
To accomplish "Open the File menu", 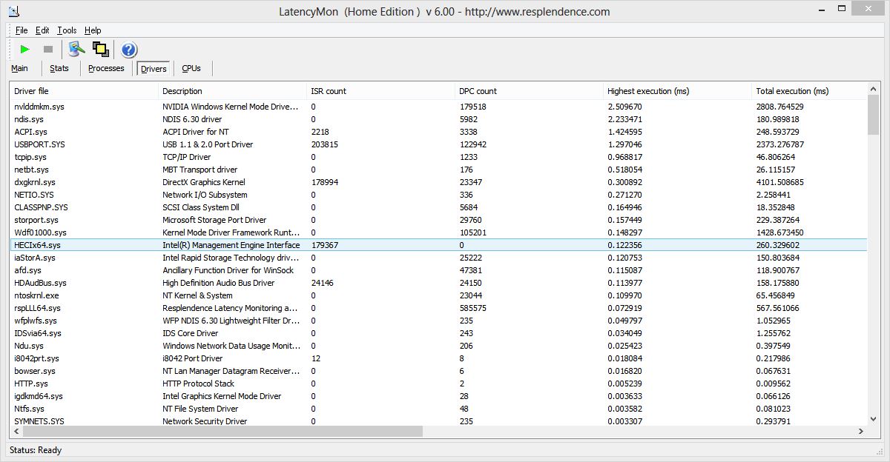I will [x=22, y=30].
